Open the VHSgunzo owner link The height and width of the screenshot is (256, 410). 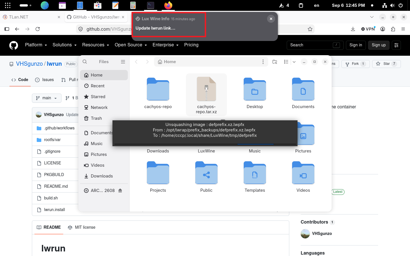click(x=29, y=64)
